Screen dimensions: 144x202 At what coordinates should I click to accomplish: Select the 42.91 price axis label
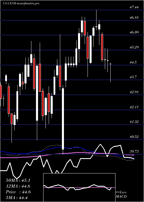134,92
